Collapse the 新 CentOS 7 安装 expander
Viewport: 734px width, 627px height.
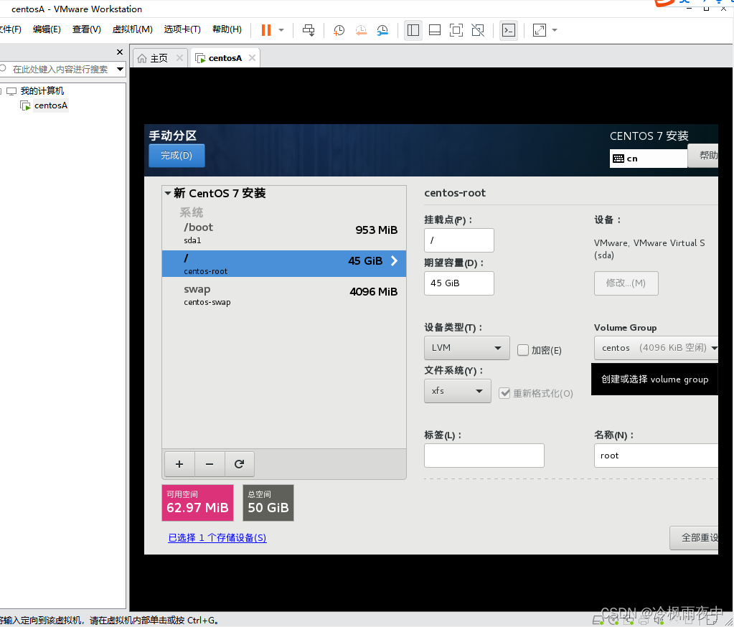[x=168, y=193]
